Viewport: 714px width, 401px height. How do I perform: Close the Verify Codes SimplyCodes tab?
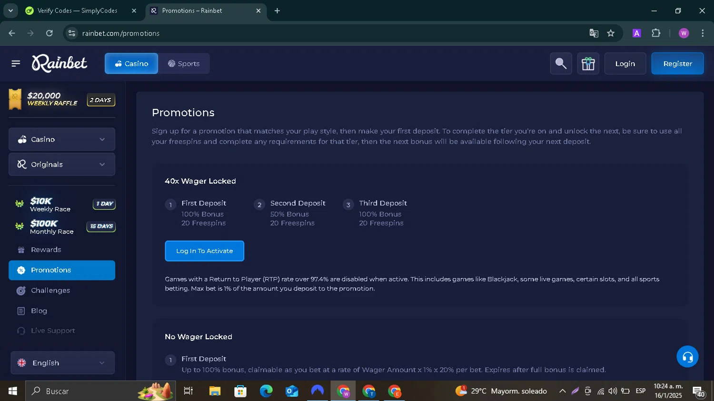point(134,10)
